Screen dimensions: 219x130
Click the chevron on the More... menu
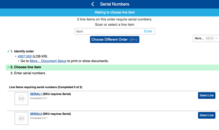pyautogui.click(x=216, y=38)
